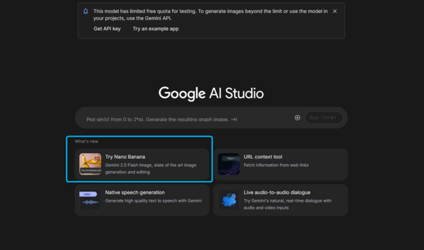Open Live audio-to-audio dialogue card

point(280,200)
